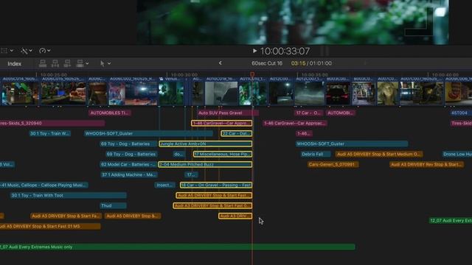This screenshot has width=472, height=265.
Task: Click the grey car mirror video thumbnail
Action: point(221,93)
